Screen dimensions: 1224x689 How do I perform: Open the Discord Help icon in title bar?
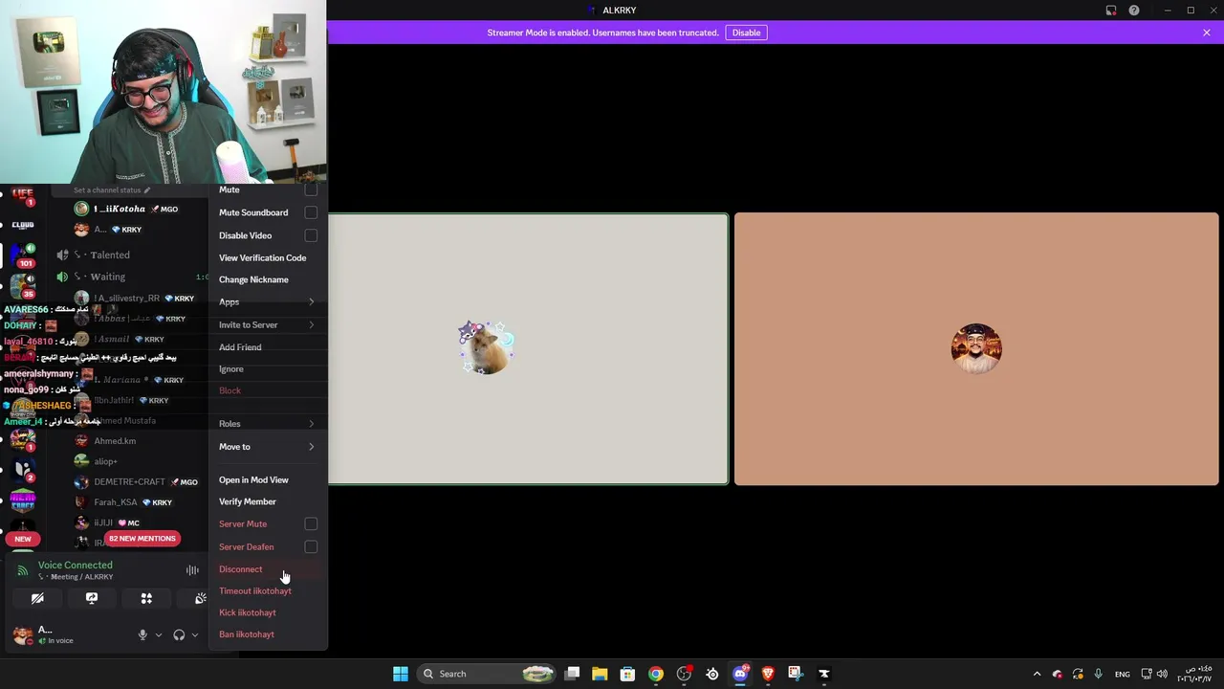click(1134, 11)
